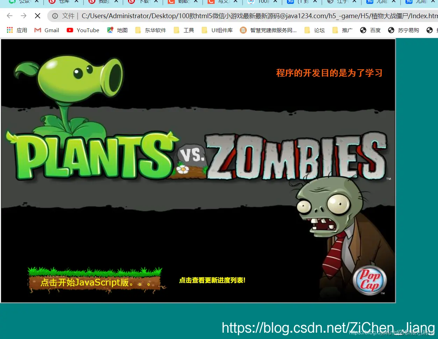Image resolution: width=438 pixels, height=339 pixels.
Task: Close the 仓库 browser tab
Action: [77, 1]
